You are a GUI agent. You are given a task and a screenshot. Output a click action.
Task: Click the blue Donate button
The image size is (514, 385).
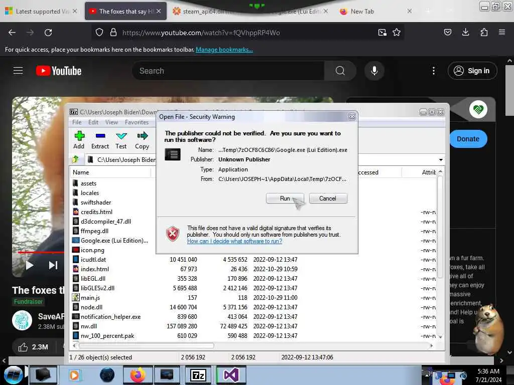(x=468, y=139)
